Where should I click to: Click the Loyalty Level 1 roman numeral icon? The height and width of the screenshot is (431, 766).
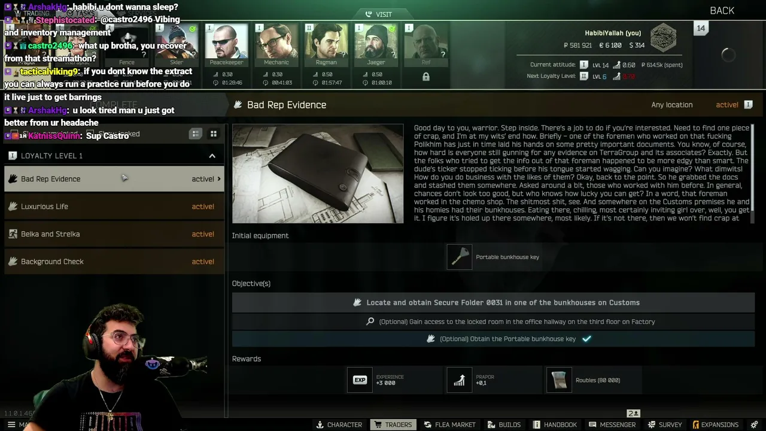click(13, 156)
